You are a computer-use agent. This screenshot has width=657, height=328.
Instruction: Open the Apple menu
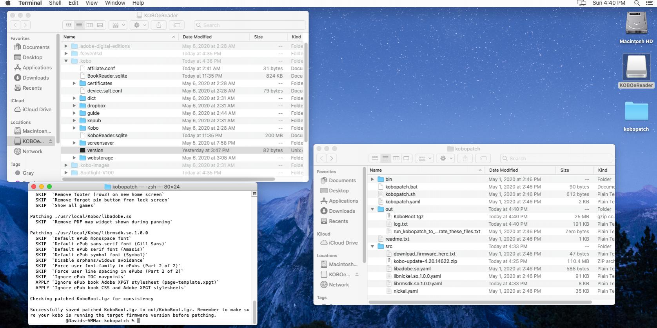click(x=8, y=3)
